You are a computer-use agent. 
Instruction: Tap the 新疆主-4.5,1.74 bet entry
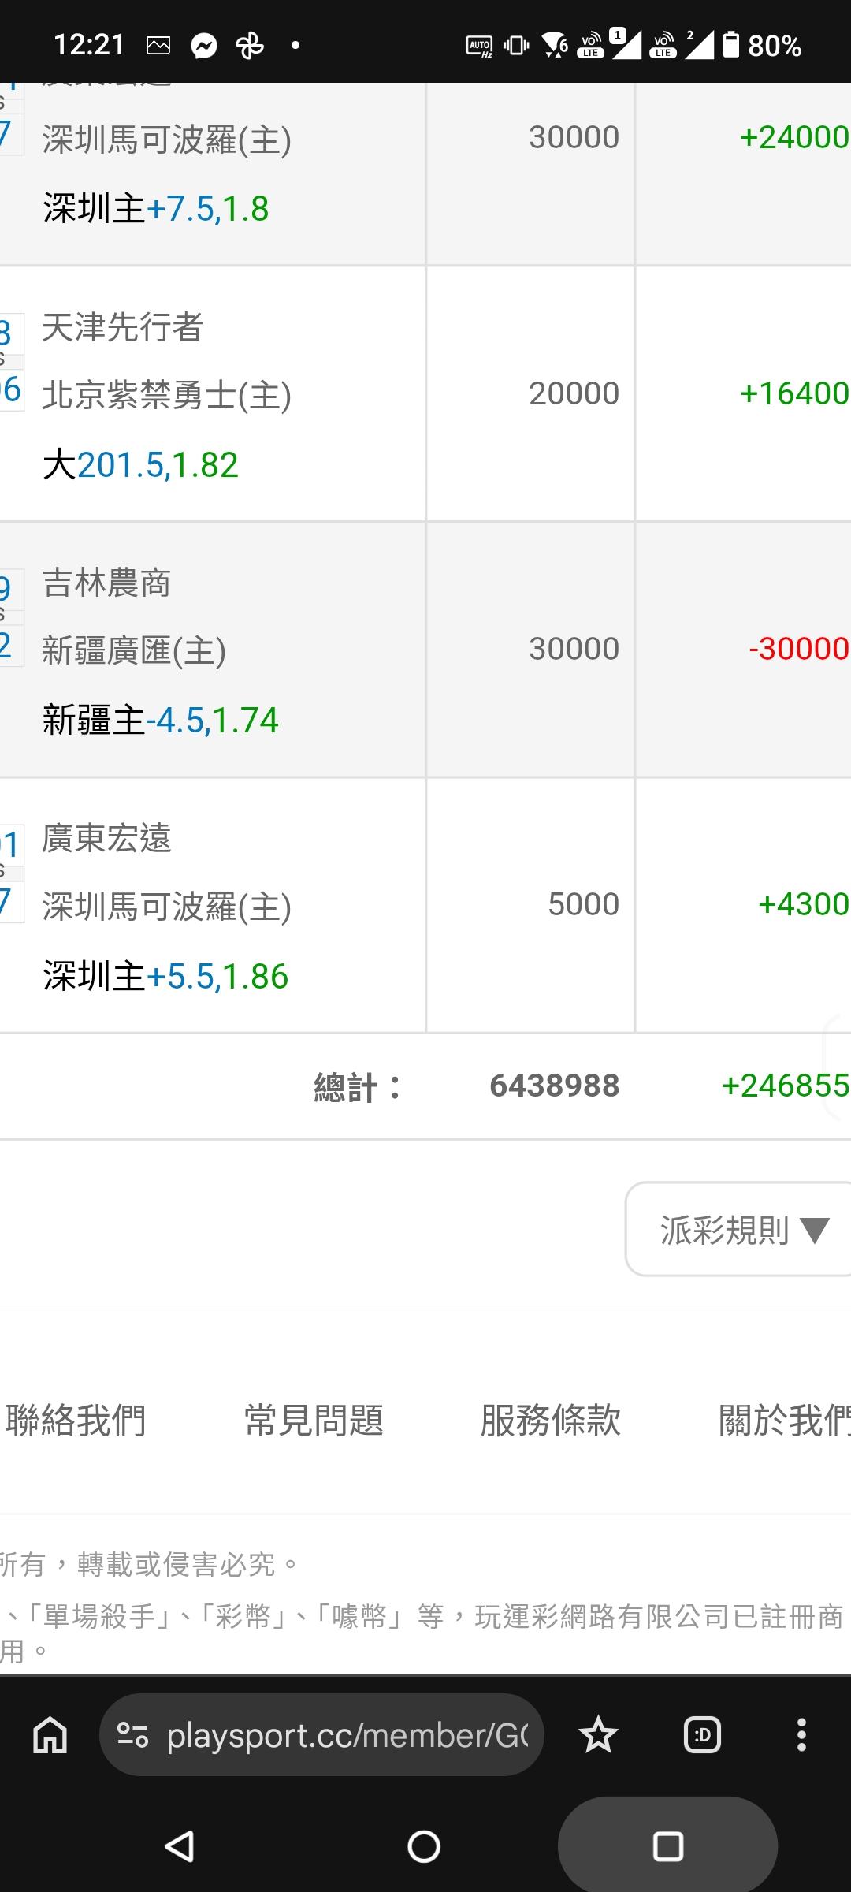pos(161,720)
